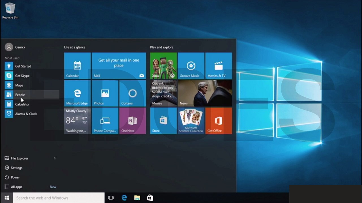Open the Phone Companion tile
The image size is (362, 203).
pos(105,121)
